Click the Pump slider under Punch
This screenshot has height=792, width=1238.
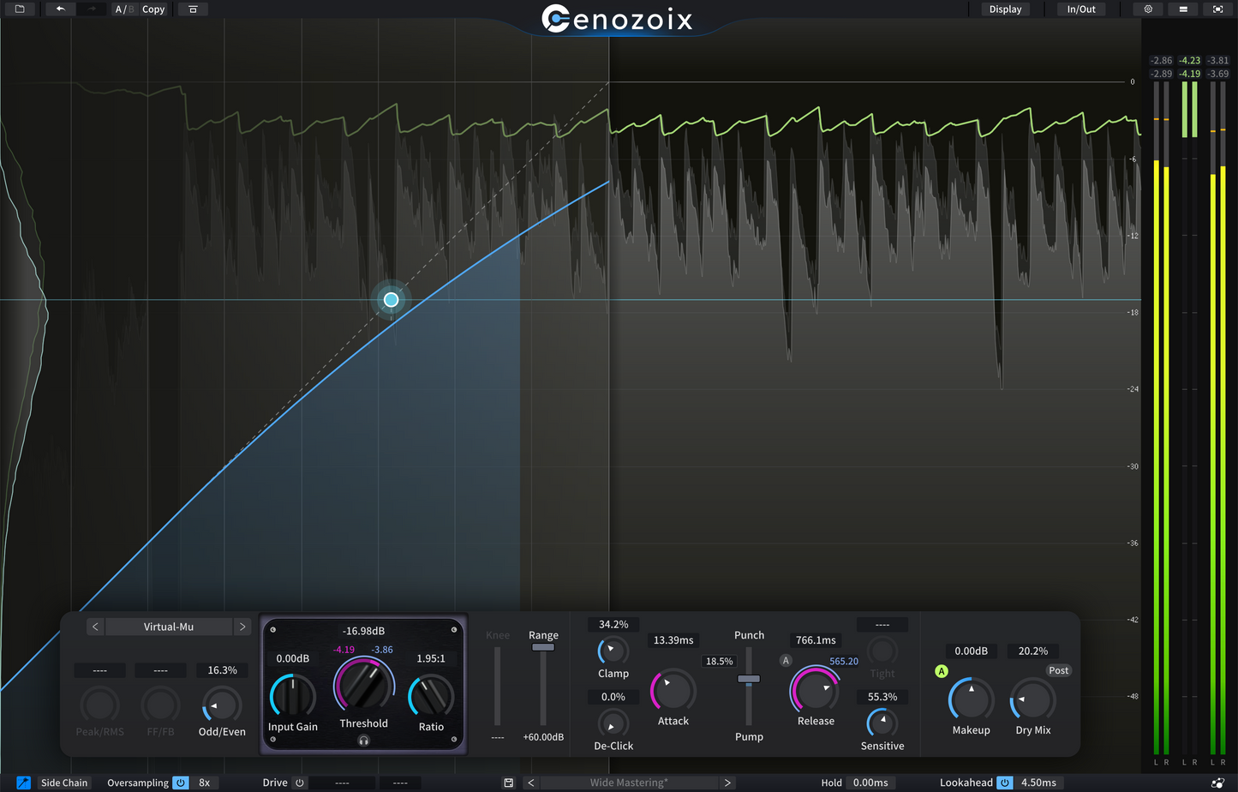coord(747,678)
